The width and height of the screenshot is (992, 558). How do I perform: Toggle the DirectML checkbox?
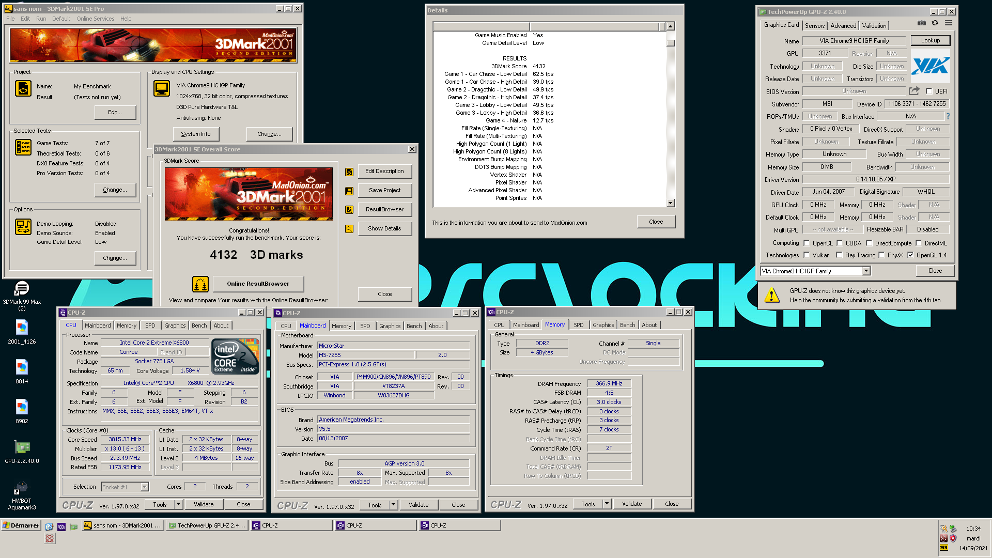(x=919, y=243)
